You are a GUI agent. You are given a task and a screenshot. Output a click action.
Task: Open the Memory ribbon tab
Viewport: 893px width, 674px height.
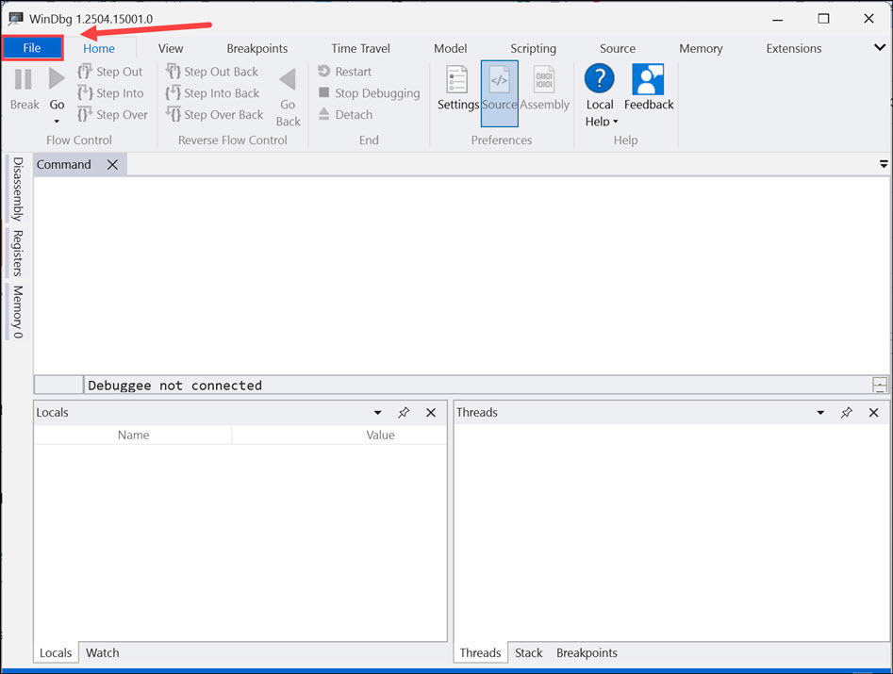(701, 48)
